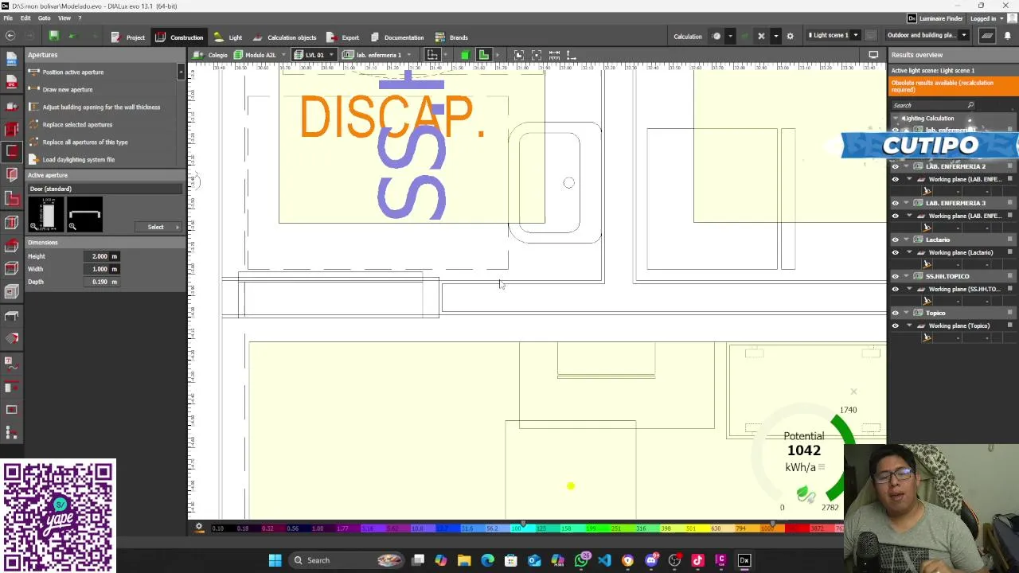Screen dimensions: 1019x573
Task: Open the Edit menu
Action: [x=25, y=18]
